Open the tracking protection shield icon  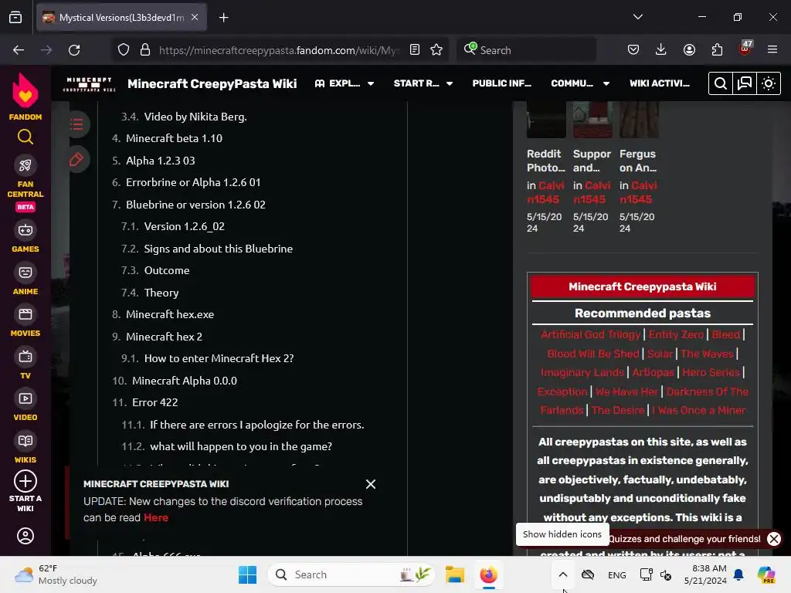click(124, 50)
